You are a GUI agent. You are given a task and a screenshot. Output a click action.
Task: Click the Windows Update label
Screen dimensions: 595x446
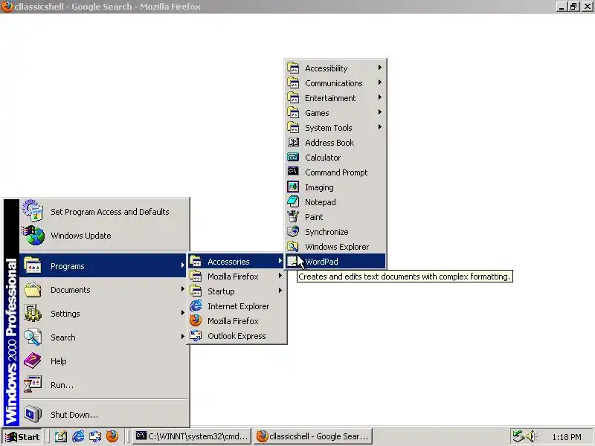[81, 236]
